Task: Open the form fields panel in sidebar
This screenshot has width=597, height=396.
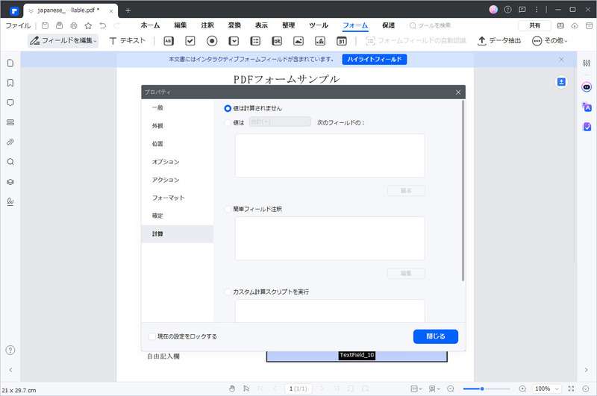Action: (10, 122)
